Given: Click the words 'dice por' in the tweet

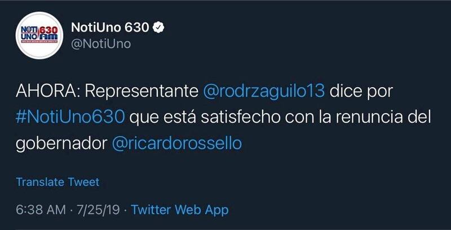Looking at the screenshot, I should click(361, 92).
